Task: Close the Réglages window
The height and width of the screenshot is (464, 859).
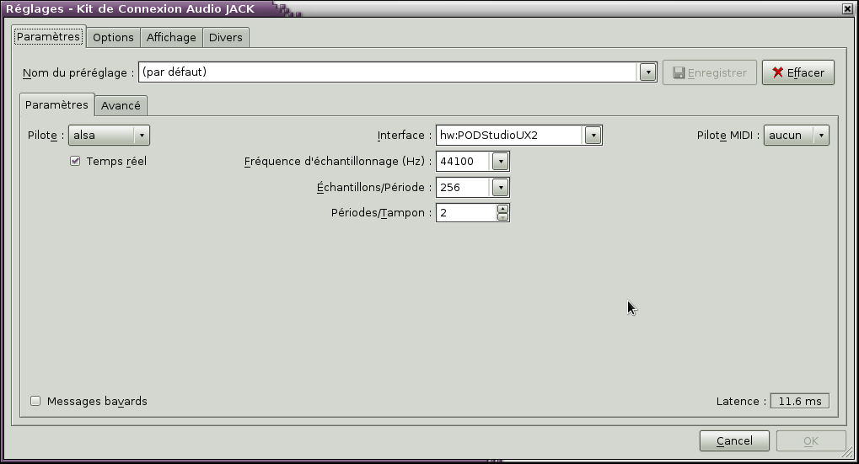Action: tap(847, 8)
